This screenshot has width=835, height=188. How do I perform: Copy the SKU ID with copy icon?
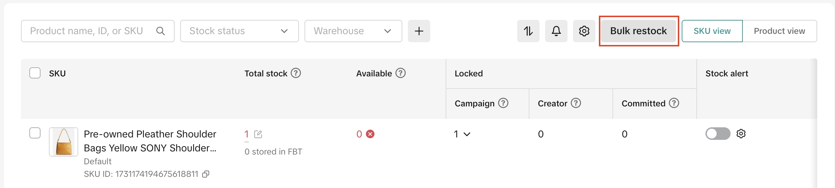click(x=206, y=174)
